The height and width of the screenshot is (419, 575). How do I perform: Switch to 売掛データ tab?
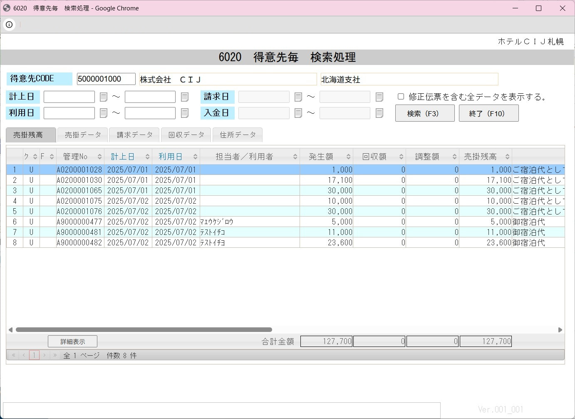pyautogui.click(x=83, y=135)
